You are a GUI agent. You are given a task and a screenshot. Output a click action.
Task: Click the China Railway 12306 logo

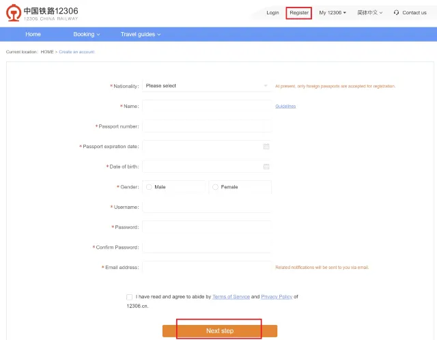click(42, 13)
